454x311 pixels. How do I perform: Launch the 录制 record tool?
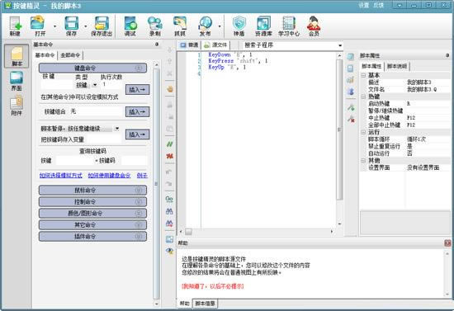tap(155, 26)
